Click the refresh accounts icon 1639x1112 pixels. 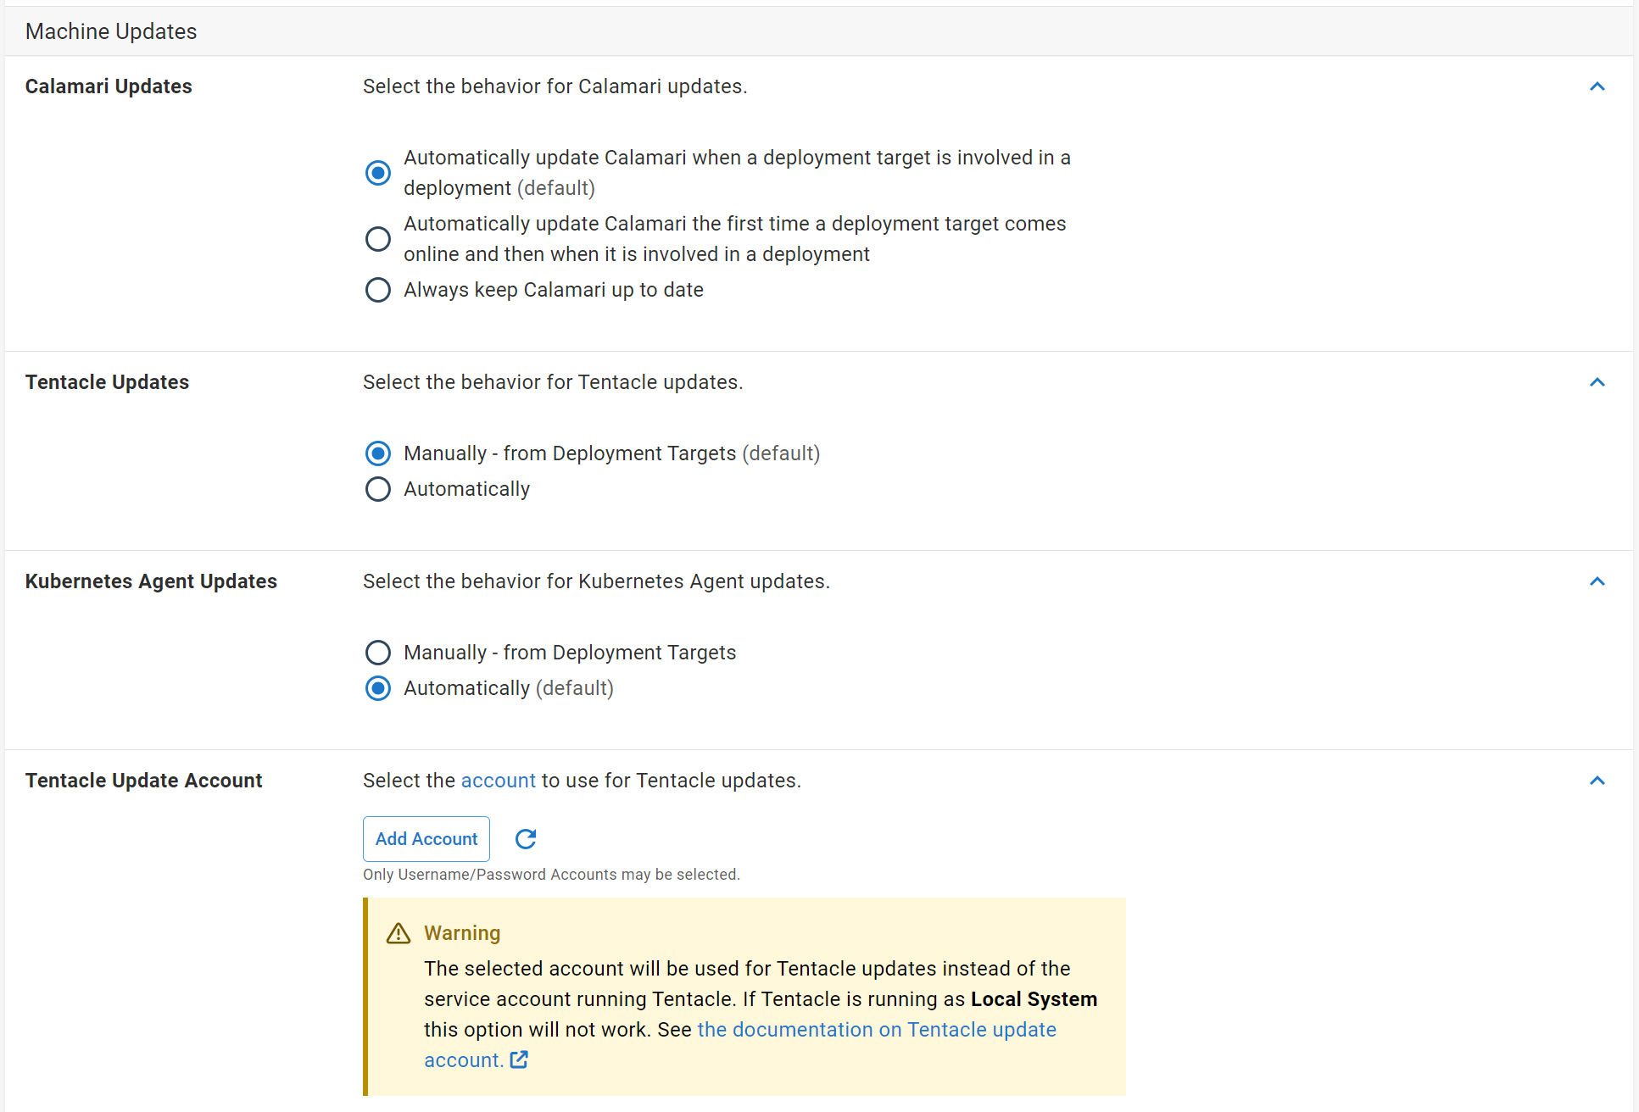pyautogui.click(x=526, y=838)
